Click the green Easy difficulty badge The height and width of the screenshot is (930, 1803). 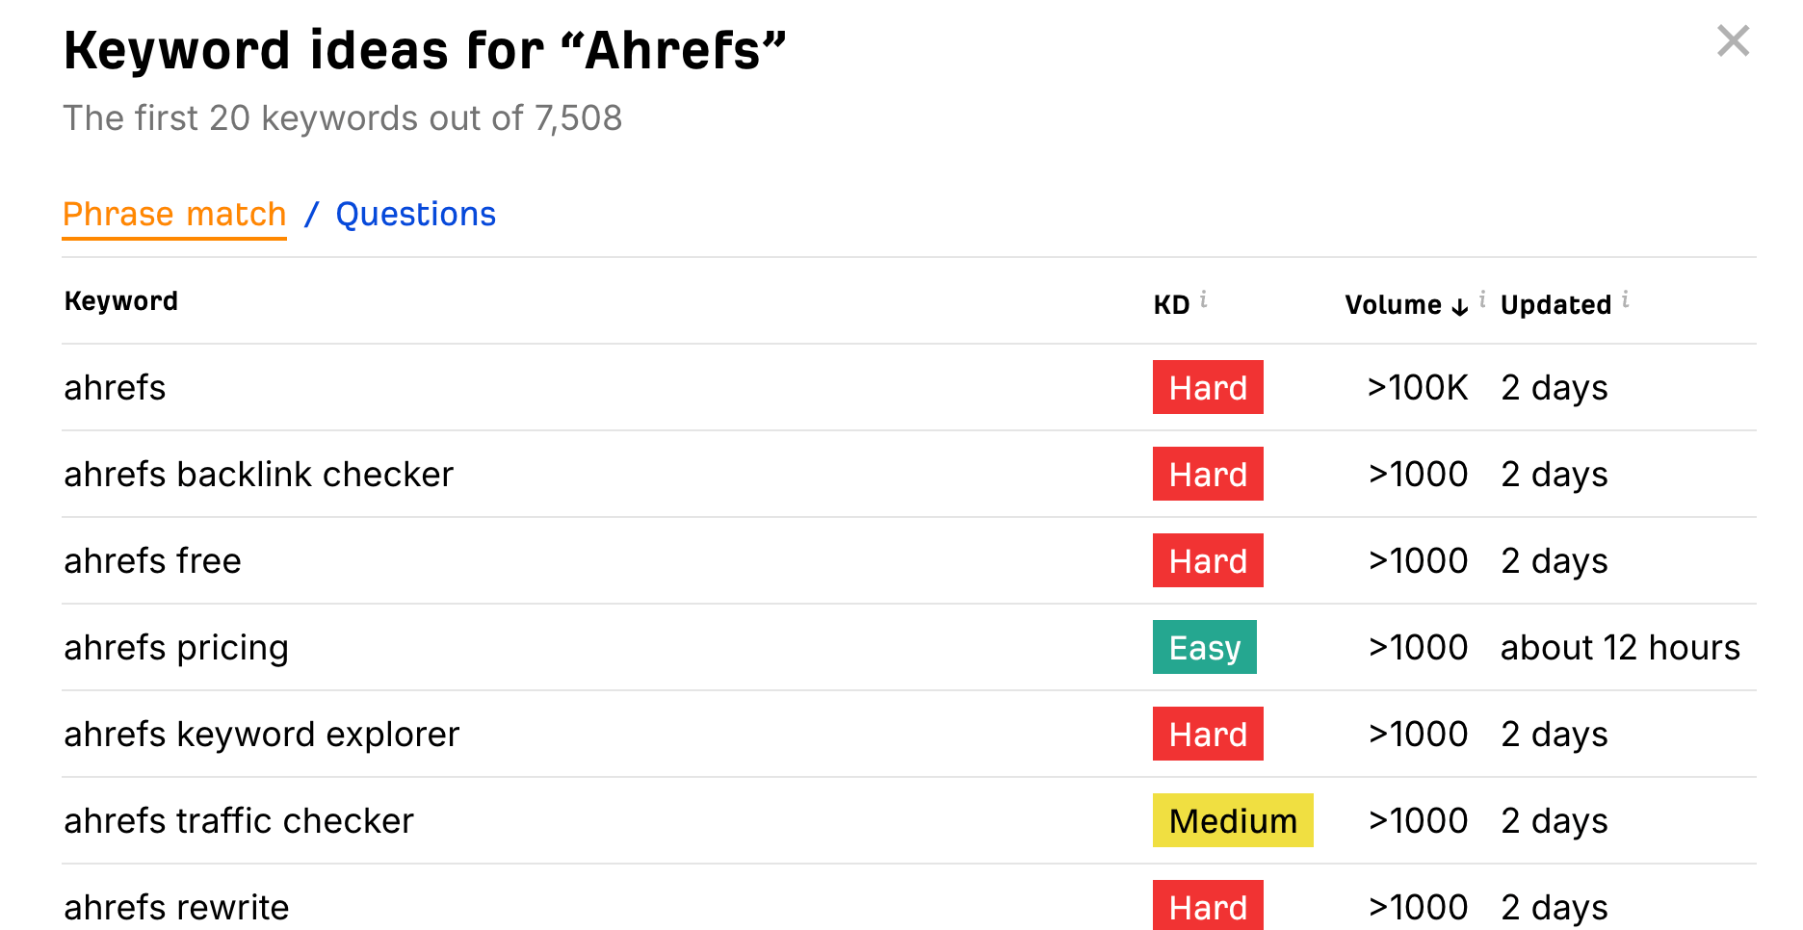click(x=1204, y=647)
